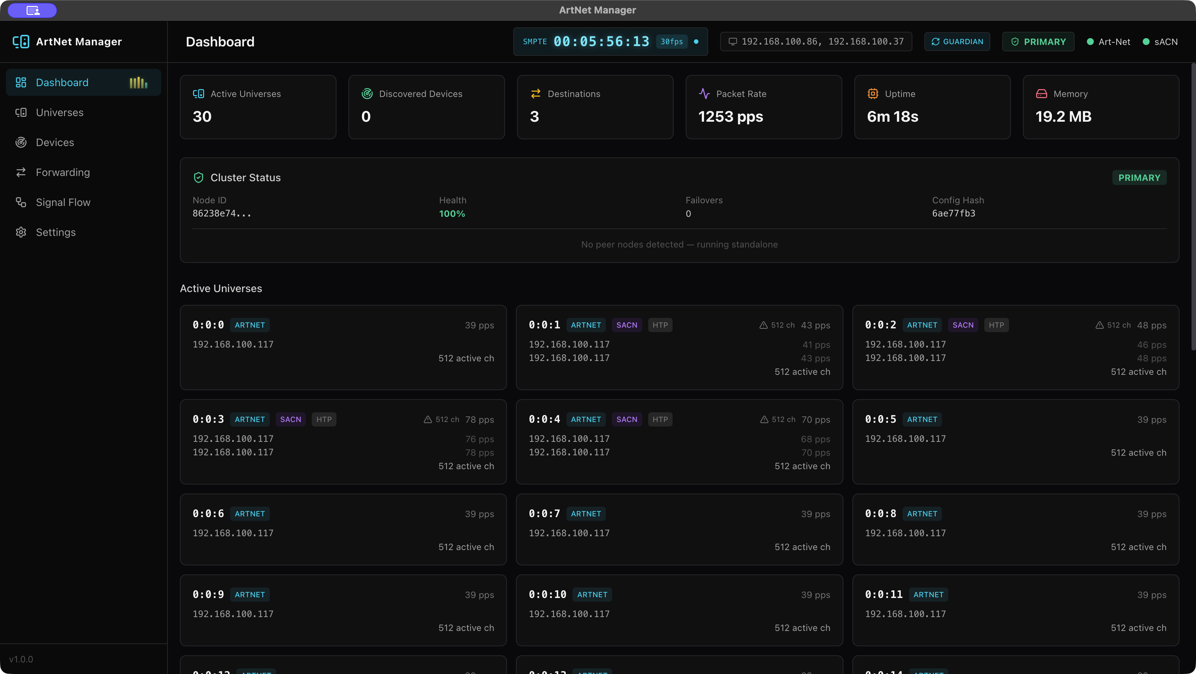Click the Packet Rate pulse icon
The width and height of the screenshot is (1196, 674).
(704, 94)
